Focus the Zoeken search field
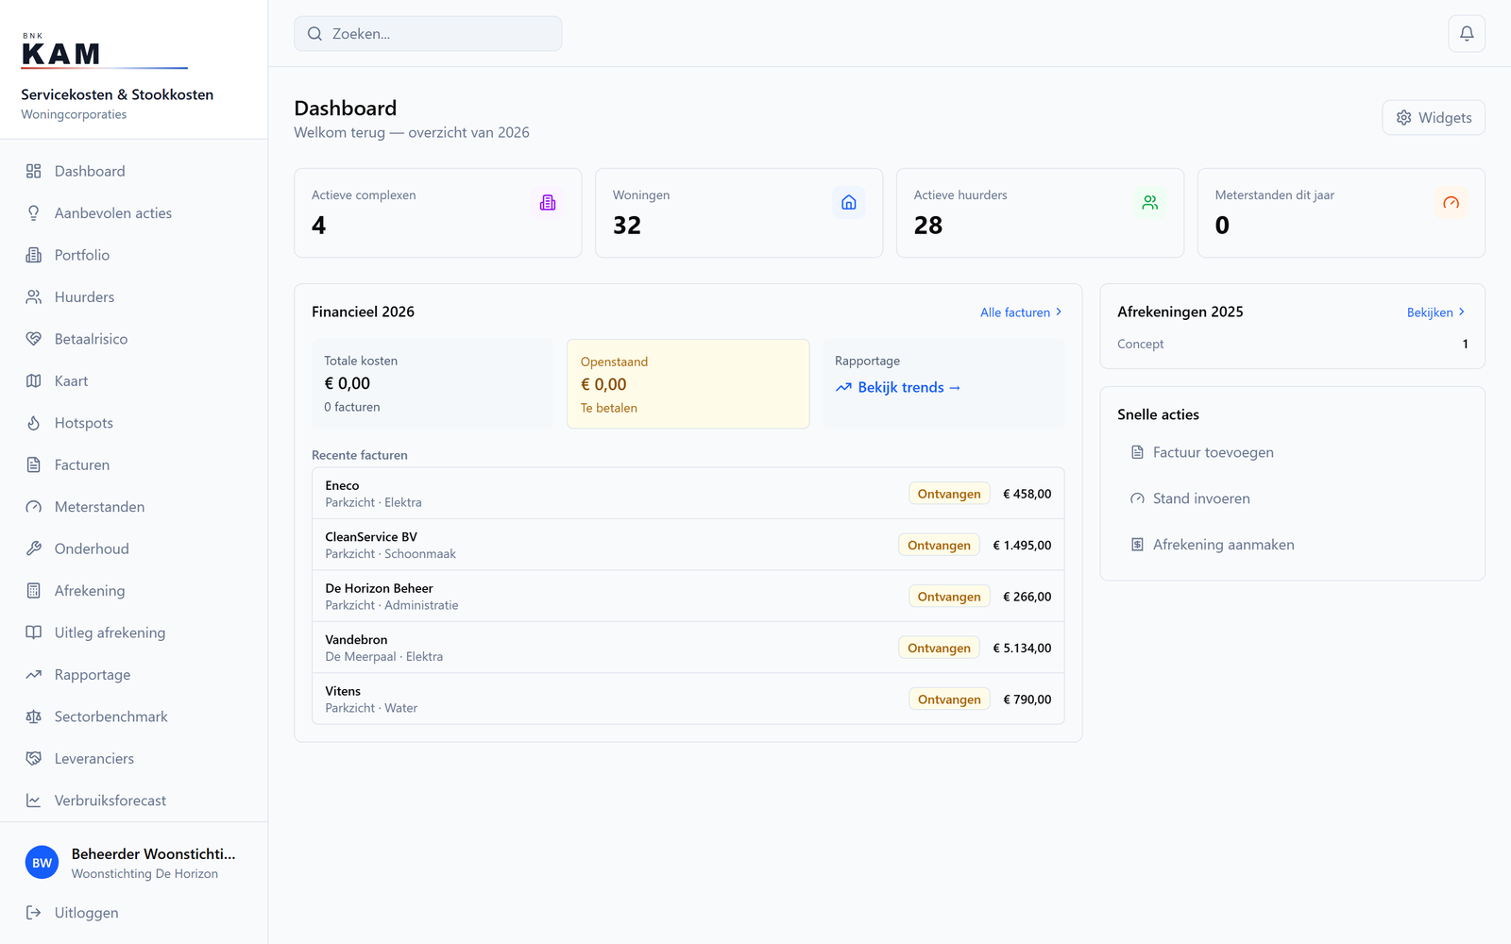 [x=428, y=34]
